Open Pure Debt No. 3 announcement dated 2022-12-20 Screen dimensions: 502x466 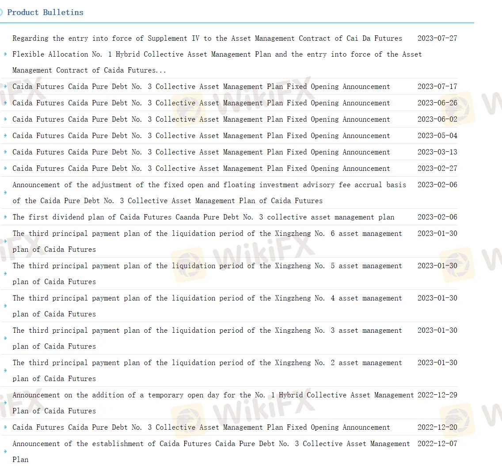[x=201, y=427]
